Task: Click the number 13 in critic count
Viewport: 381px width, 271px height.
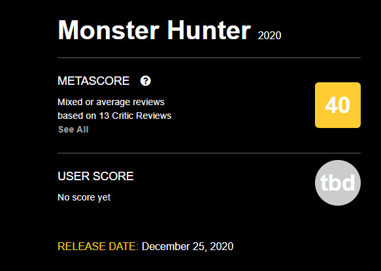Action: 104,116
